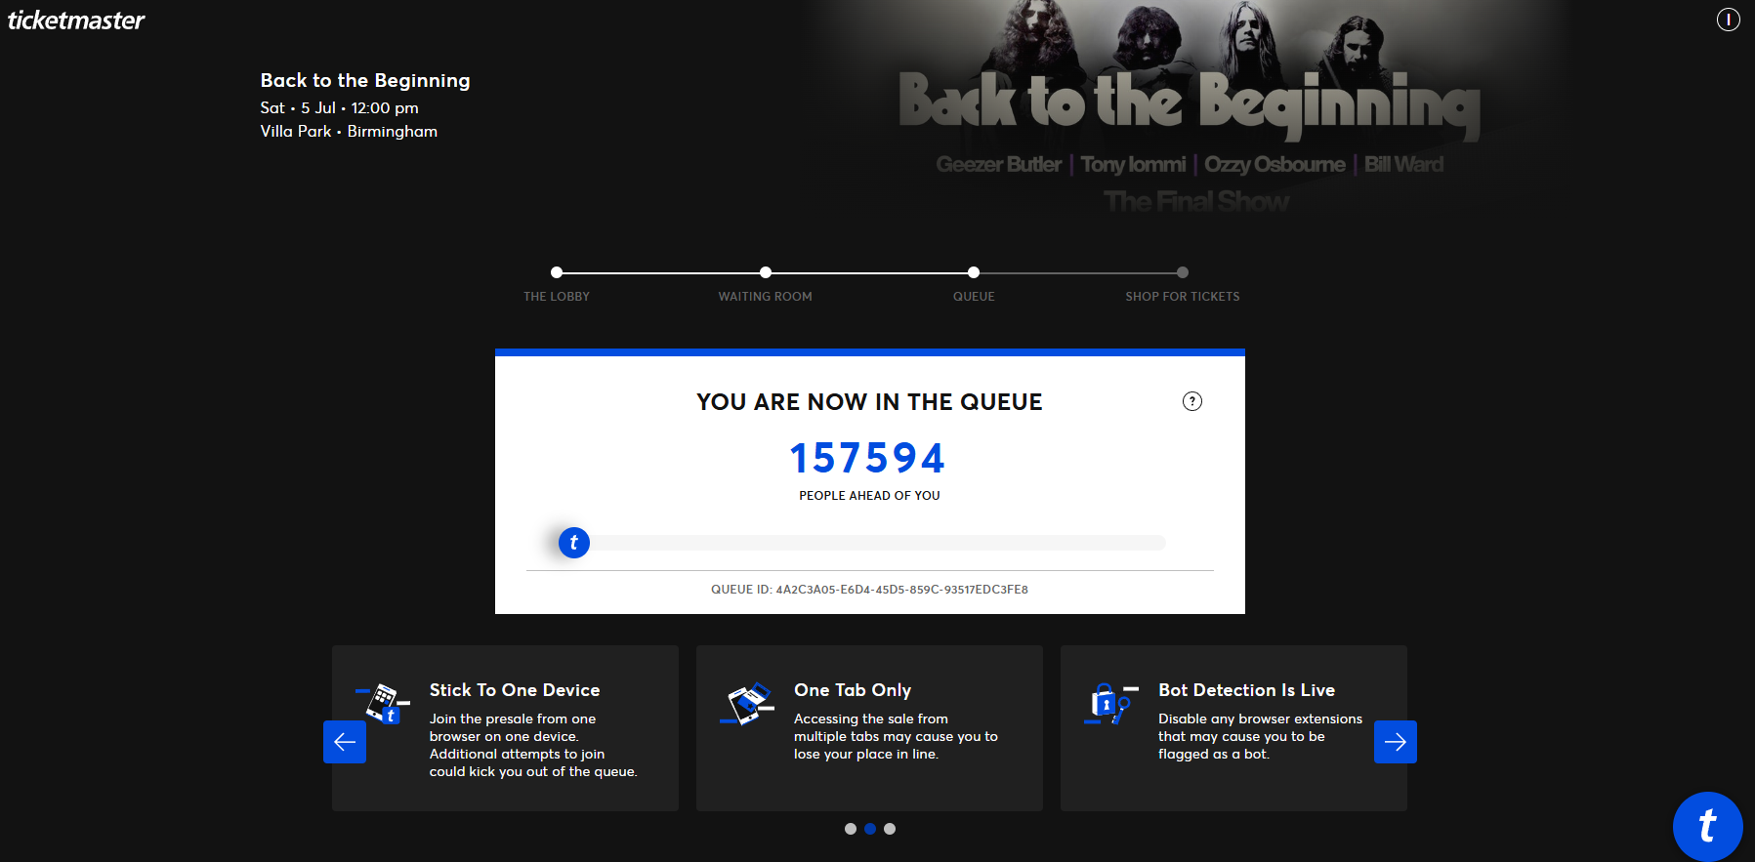Viewport: 1755px width, 862px height.
Task: Click the Back to the Beginning banner image
Action: 1189,107
